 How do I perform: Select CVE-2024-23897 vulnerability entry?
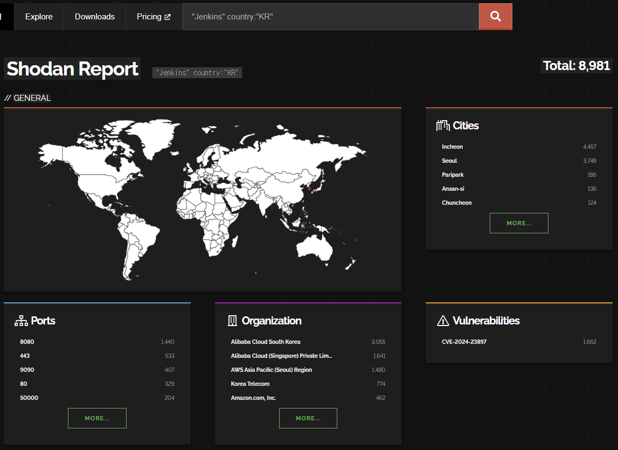[464, 342]
